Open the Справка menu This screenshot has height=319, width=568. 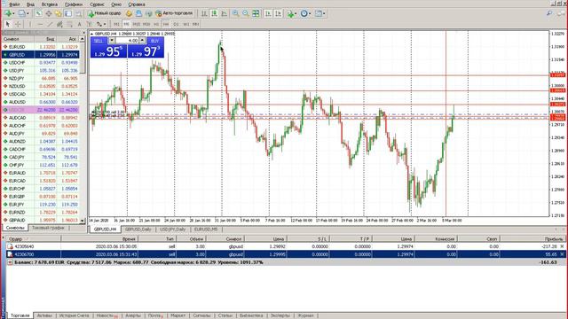tap(137, 4)
